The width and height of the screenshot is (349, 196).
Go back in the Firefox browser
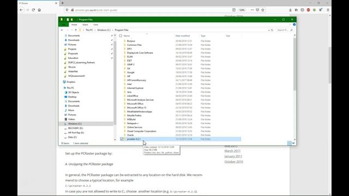[21, 10]
